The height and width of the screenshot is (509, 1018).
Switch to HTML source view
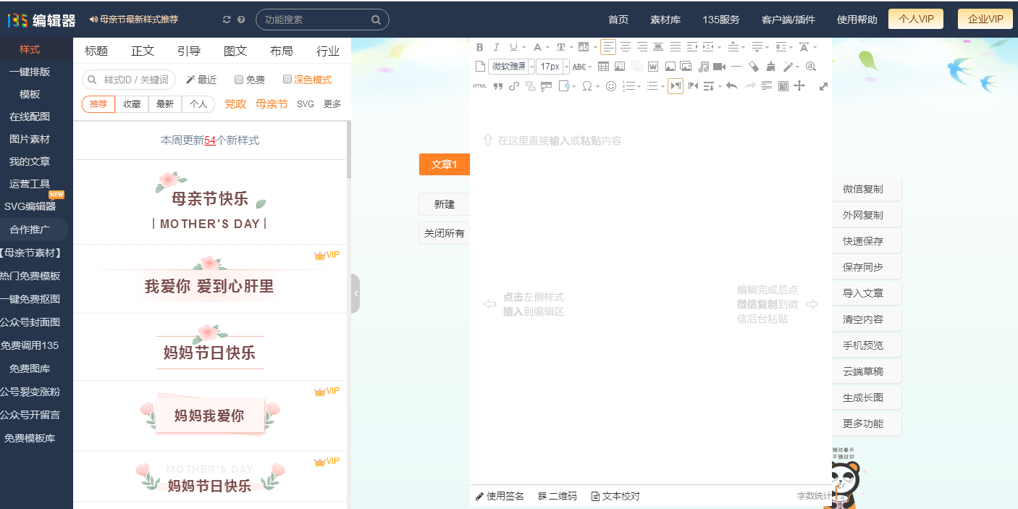[x=479, y=85]
